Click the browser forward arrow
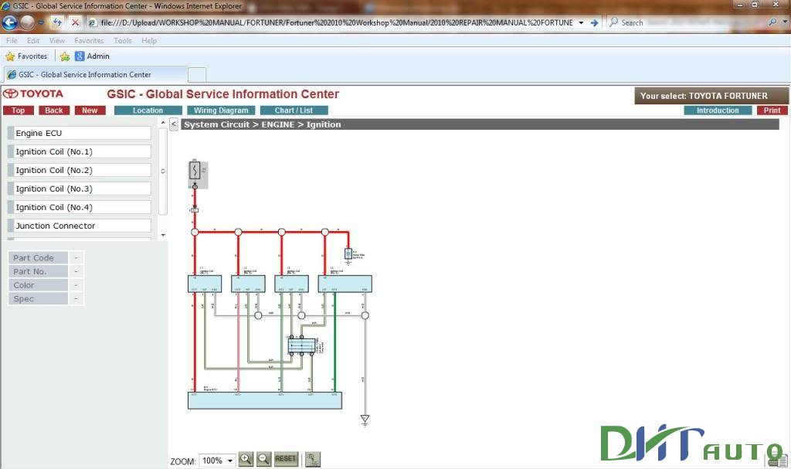Image resolution: width=791 pixels, height=469 pixels. pyautogui.click(x=28, y=22)
